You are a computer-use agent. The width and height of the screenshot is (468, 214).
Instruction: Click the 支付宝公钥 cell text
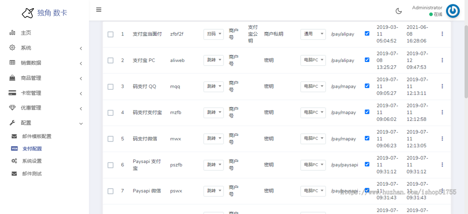click(253, 34)
